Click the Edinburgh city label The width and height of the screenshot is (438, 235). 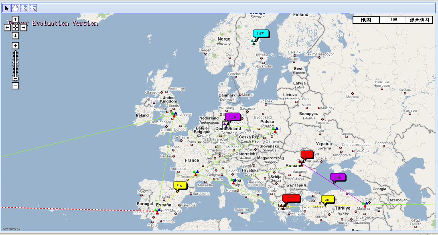pyautogui.click(x=176, y=89)
